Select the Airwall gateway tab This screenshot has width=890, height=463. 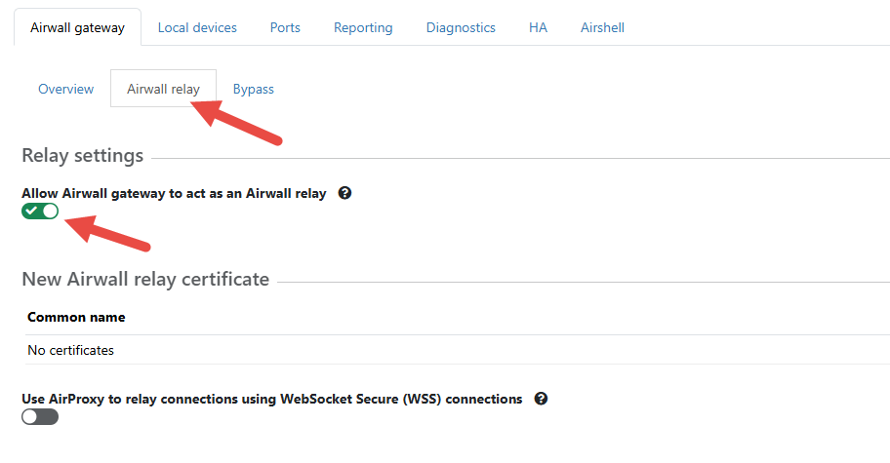tap(77, 27)
